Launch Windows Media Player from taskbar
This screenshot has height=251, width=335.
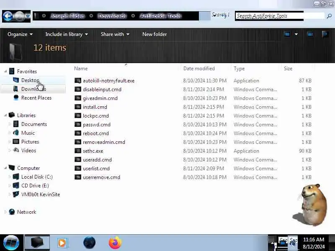[x=62, y=243]
